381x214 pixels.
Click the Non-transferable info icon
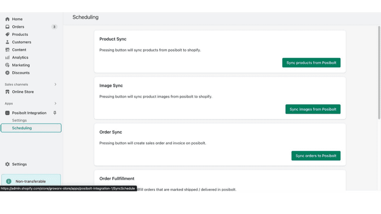[9, 181]
